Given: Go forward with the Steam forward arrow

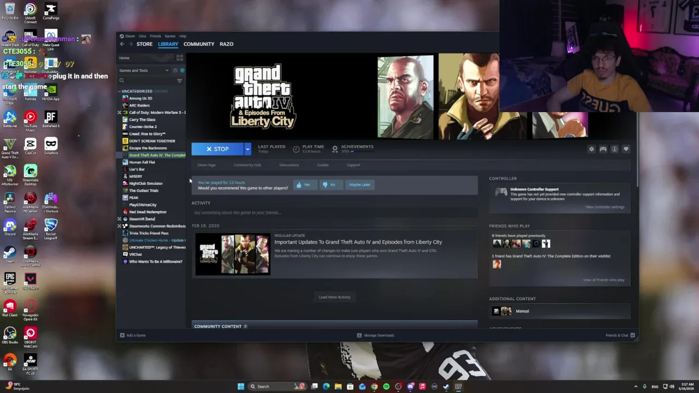Looking at the screenshot, I should click(x=130, y=44).
